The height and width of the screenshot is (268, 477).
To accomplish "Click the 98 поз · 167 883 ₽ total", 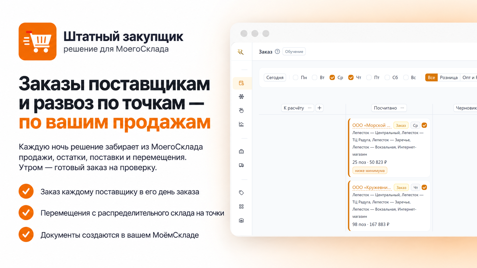I will pyautogui.click(x=371, y=224).
